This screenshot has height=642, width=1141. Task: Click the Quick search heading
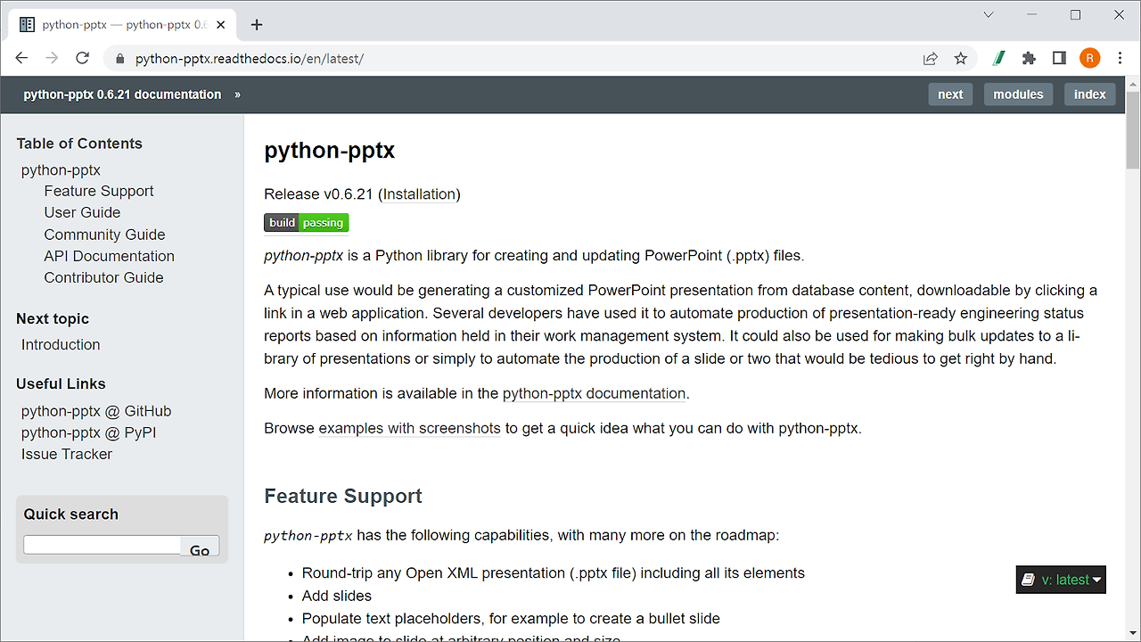[x=70, y=514]
